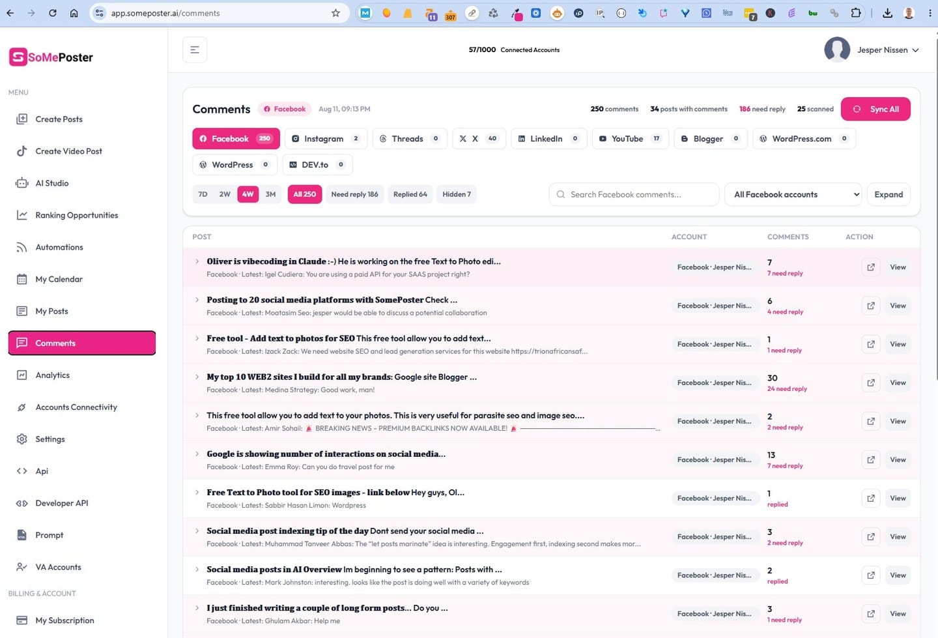Open external link for Social media post indexing tip
Image resolution: width=938 pixels, height=638 pixels.
871,536
